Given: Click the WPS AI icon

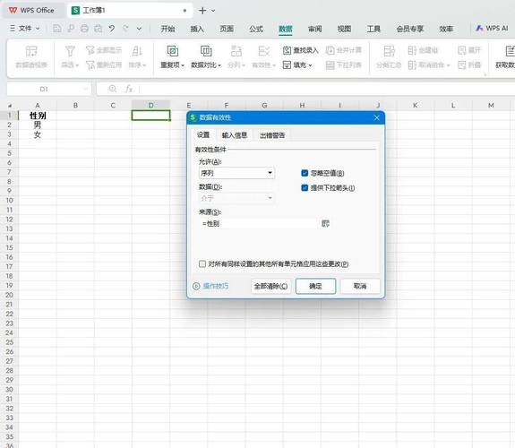Looking at the screenshot, I should (479, 29).
